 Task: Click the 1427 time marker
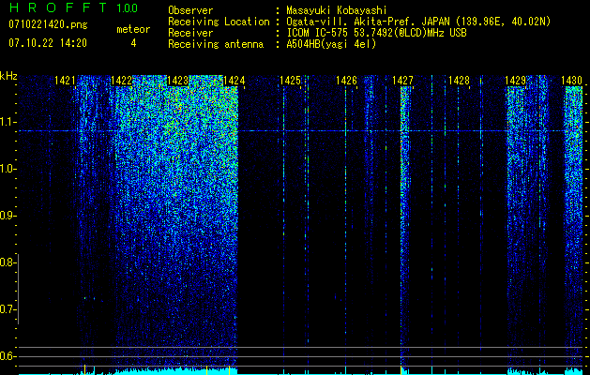pos(402,80)
